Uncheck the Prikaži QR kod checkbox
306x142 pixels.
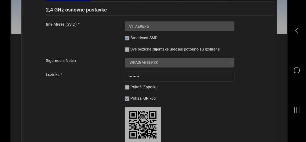tap(127, 98)
